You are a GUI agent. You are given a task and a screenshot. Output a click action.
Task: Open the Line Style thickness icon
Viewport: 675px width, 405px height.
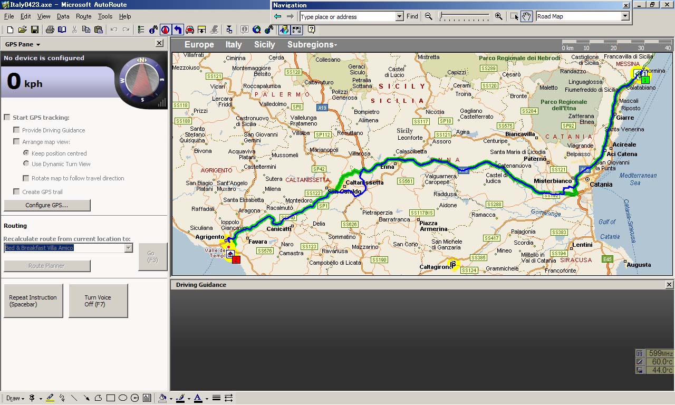pos(216,398)
